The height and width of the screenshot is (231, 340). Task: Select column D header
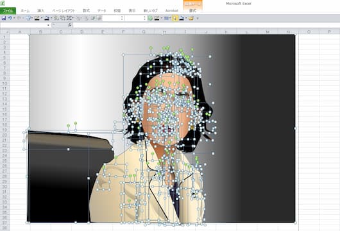(82, 32)
